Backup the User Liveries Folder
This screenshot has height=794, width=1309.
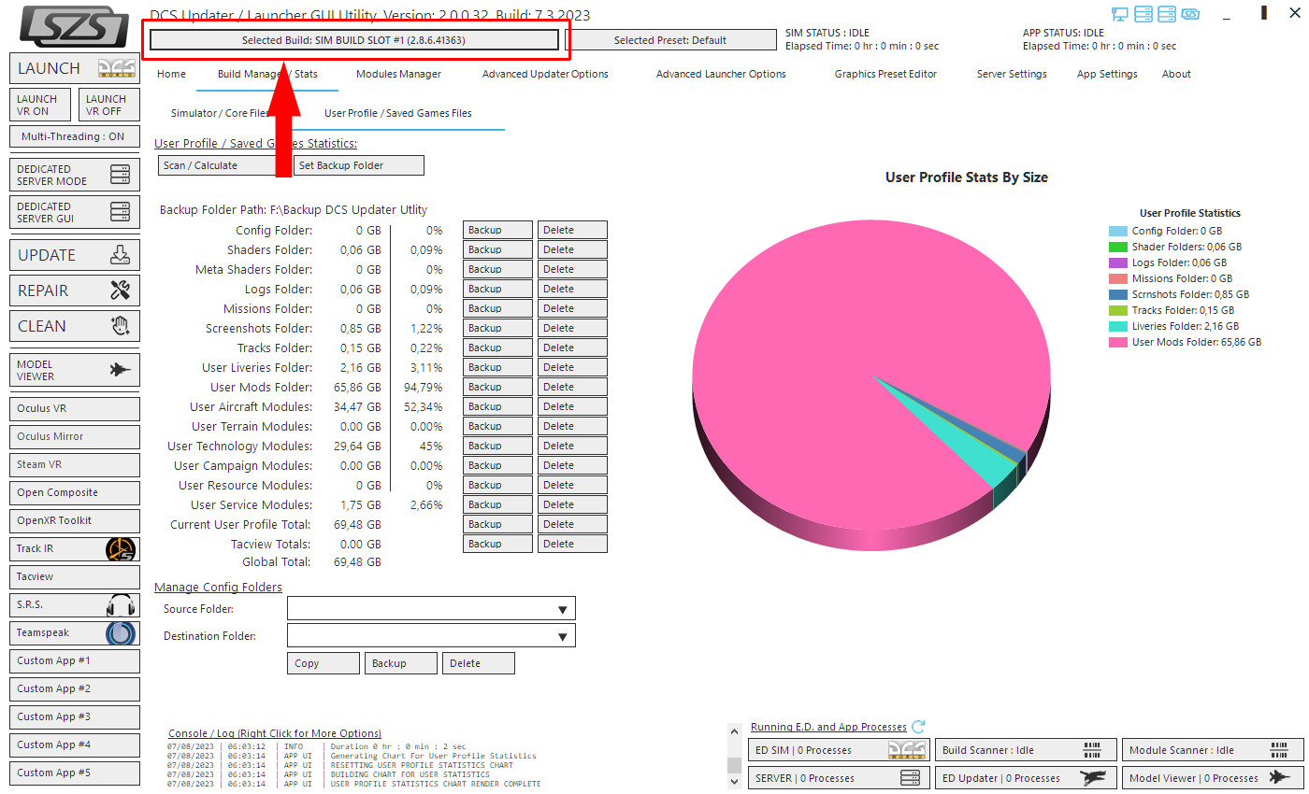click(x=497, y=367)
